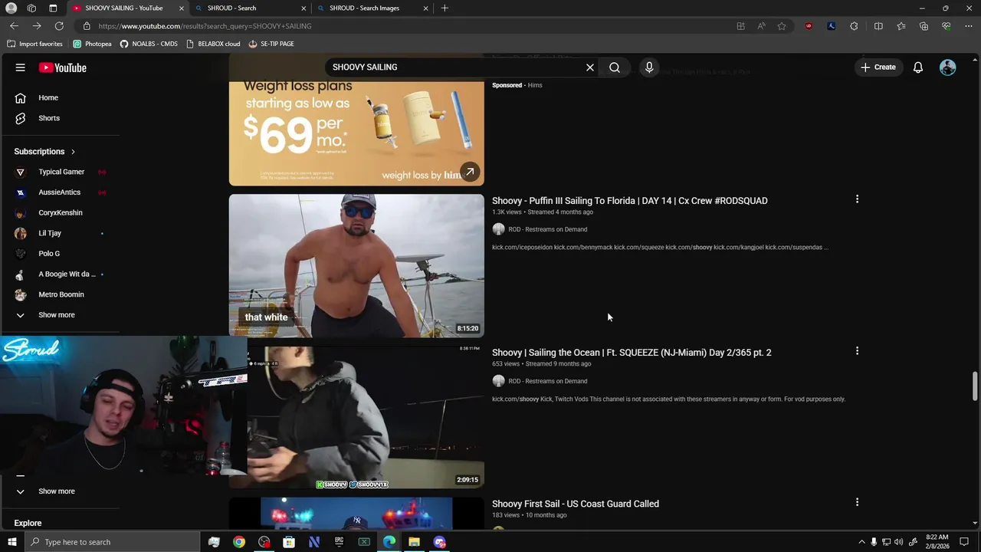Open options menu for Puffin III Sailing video
The height and width of the screenshot is (552, 981).
click(857, 199)
